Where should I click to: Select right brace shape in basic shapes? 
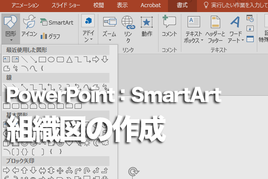[60, 152]
